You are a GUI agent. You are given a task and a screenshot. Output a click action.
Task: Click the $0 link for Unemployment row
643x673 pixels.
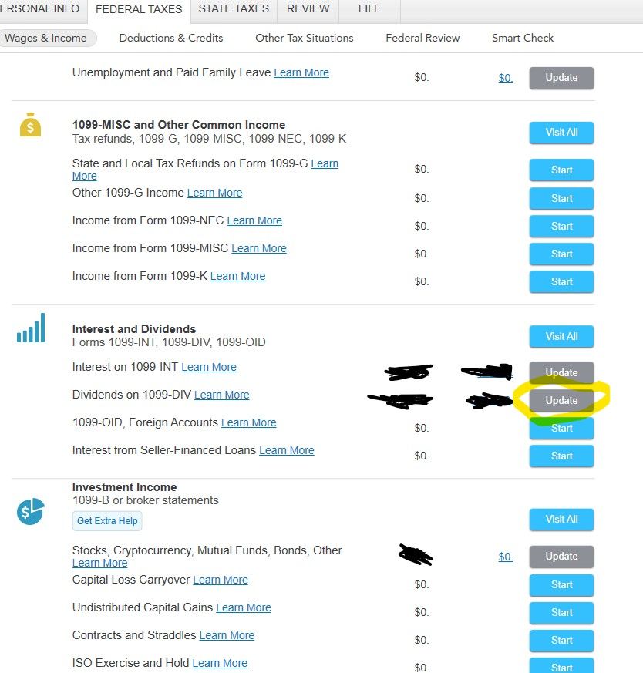pyautogui.click(x=506, y=78)
